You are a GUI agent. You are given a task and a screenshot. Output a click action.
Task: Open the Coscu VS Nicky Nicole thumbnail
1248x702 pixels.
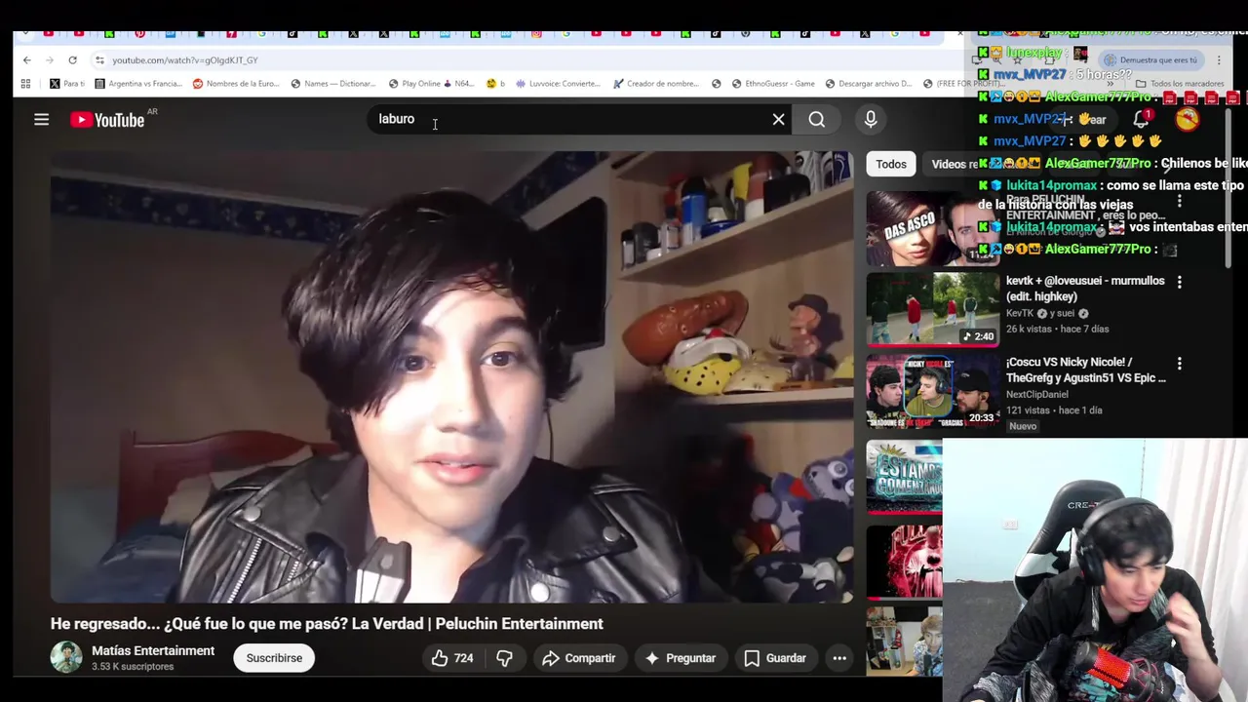[x=932, y=392]
